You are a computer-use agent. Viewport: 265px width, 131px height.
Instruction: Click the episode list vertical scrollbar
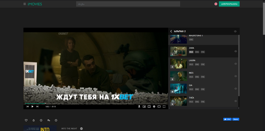(x=239, y=65)
